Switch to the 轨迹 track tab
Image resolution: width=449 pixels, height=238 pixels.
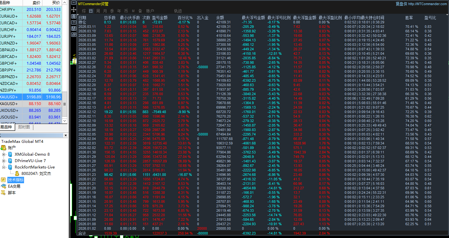[x=178, y=11]
